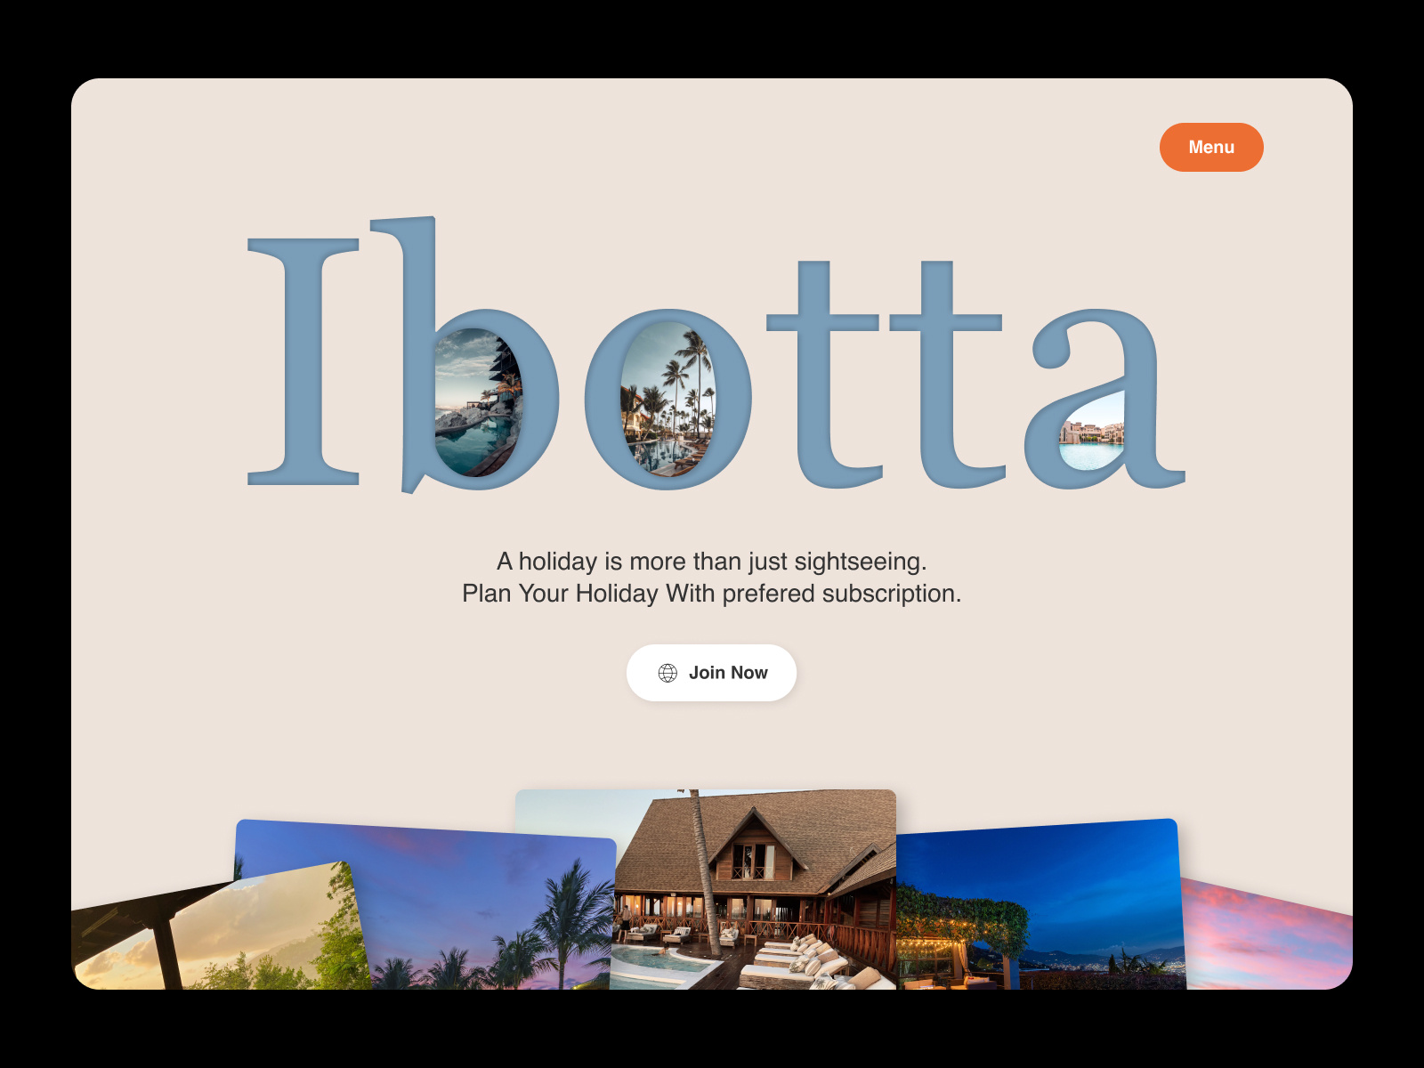Select the blue night terrace photo

tap(1041, 908)
